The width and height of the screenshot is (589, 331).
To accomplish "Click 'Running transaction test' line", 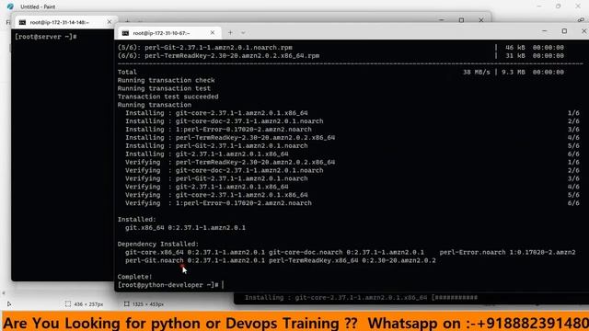I will [164, 88].
